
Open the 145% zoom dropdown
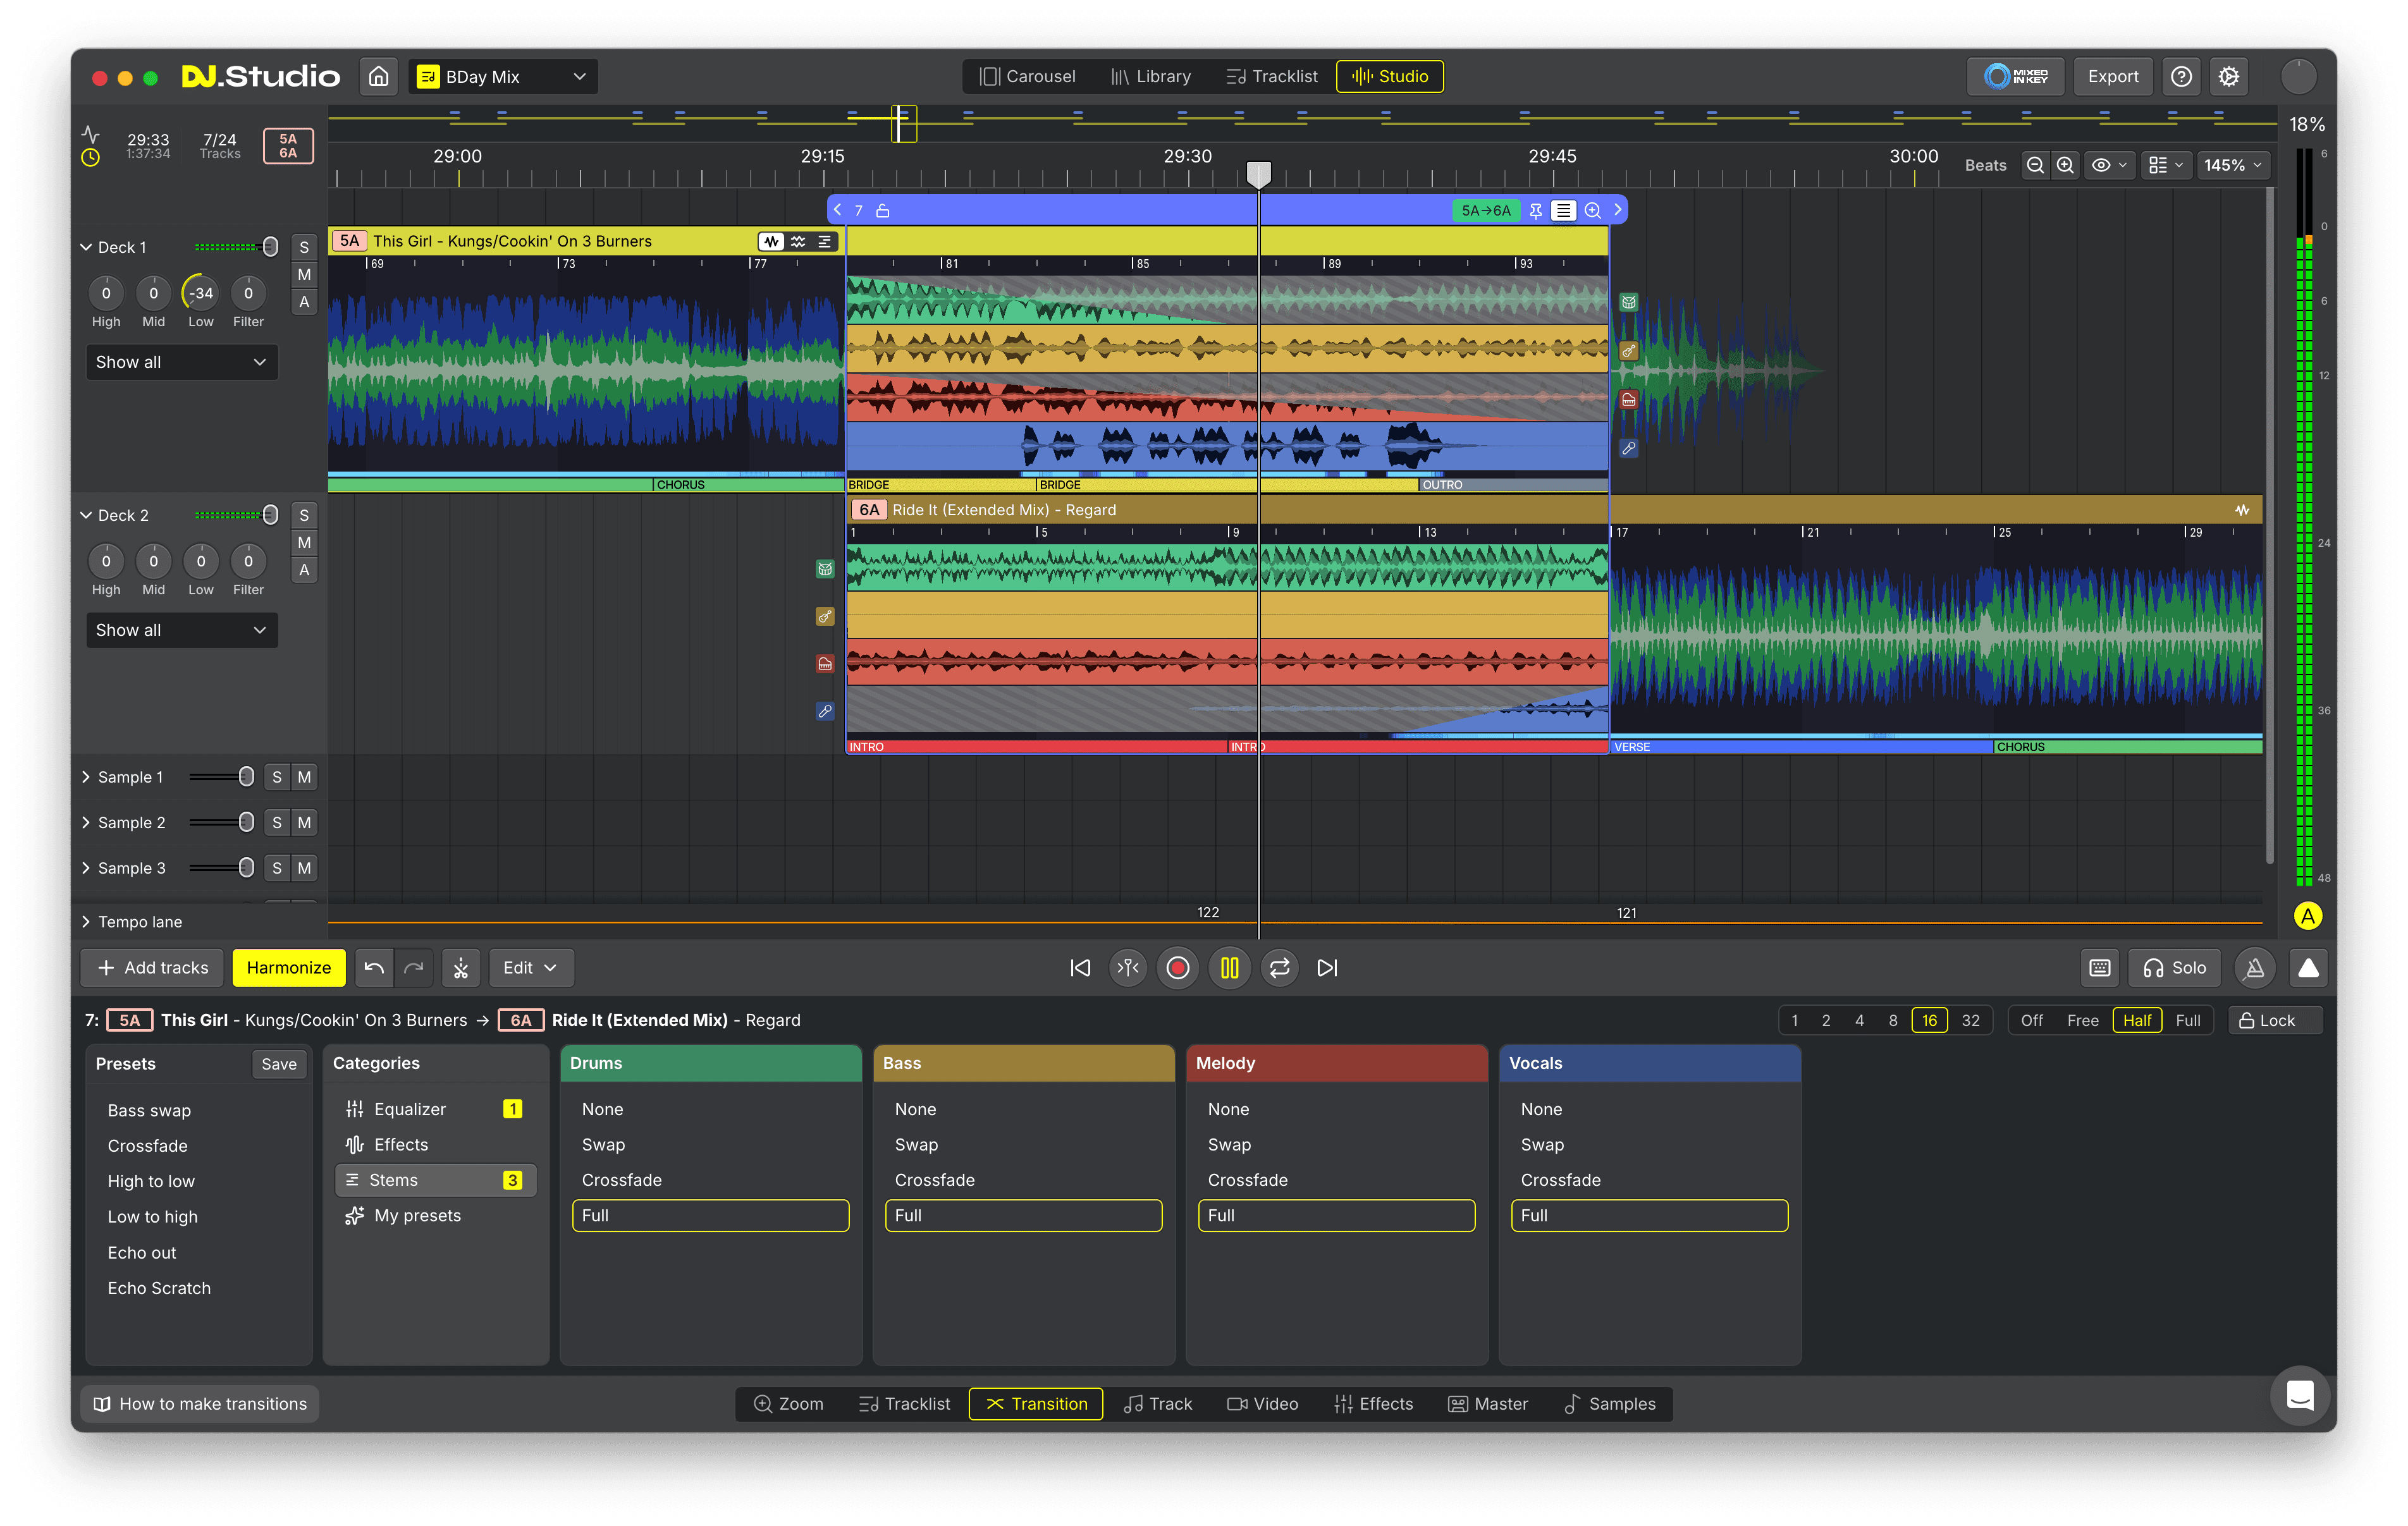2232,165
